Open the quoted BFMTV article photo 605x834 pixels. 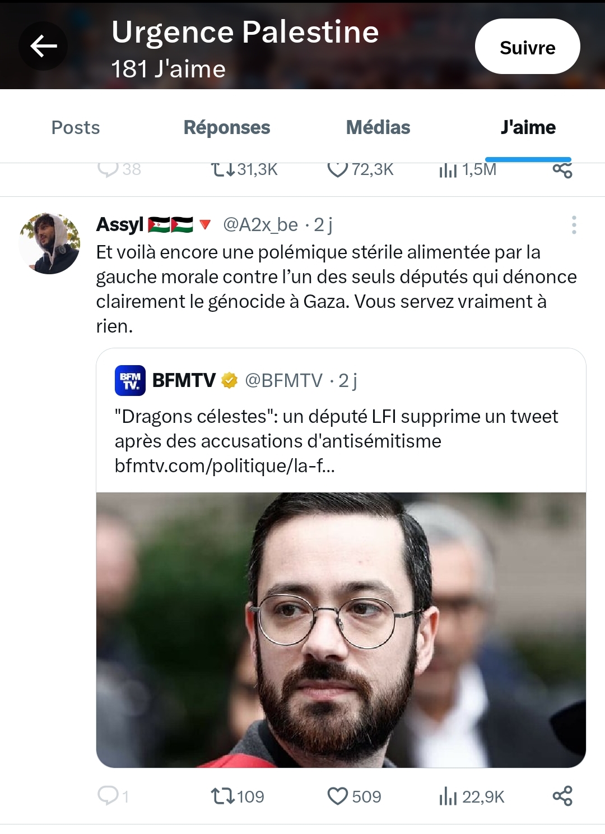tap(341, 630)
